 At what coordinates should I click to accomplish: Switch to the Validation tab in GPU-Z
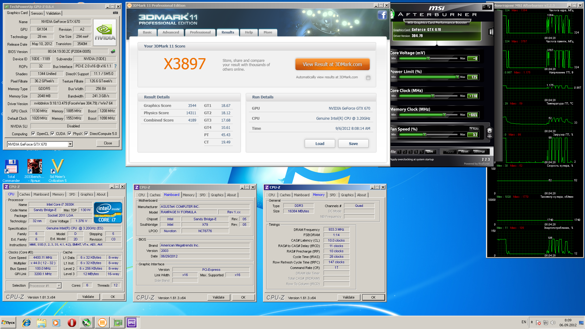click(x=53, y=13)
